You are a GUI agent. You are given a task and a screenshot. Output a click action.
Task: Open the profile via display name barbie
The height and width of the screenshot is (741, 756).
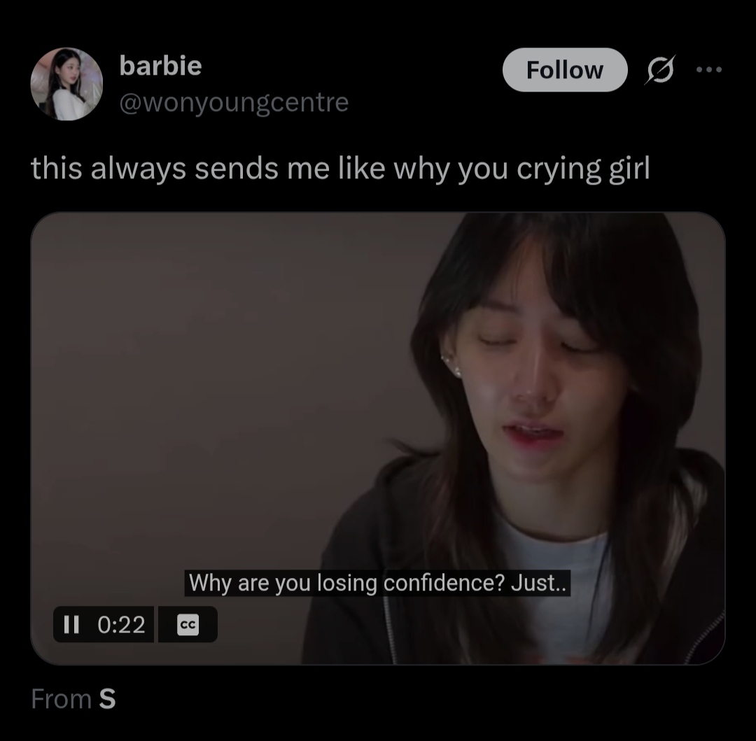(x=160, y=66)
